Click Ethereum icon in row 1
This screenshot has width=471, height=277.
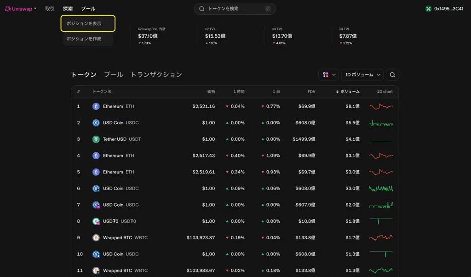(x=96, y=106)
